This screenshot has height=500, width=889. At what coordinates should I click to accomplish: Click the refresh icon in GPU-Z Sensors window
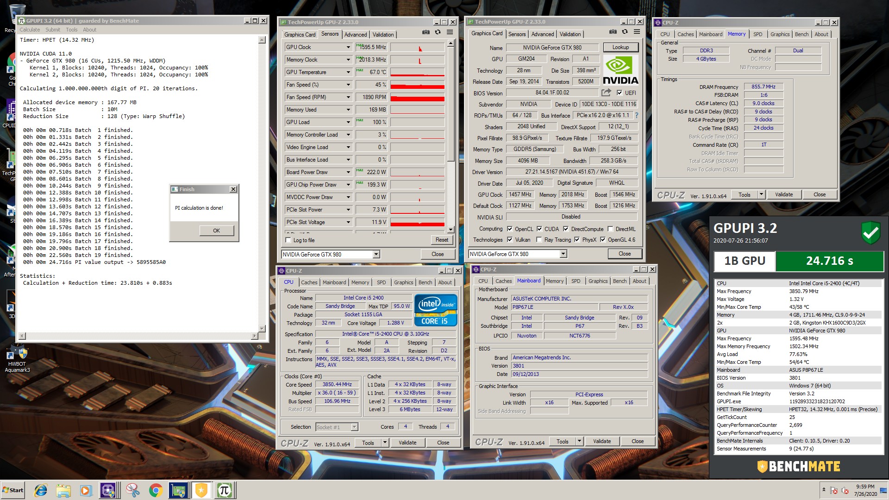(438, 32)
